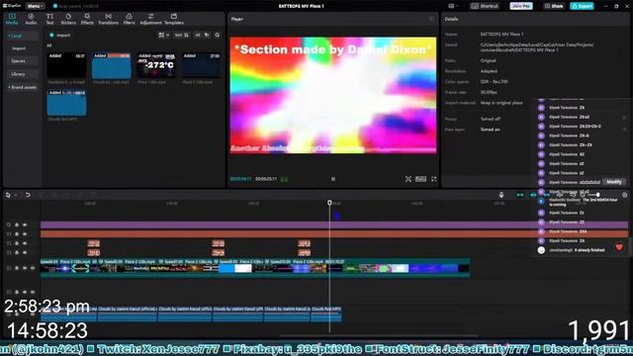Screen dimensions: 633x356
Task: Open the Player panel menu icon
Action: click(431, 19)
